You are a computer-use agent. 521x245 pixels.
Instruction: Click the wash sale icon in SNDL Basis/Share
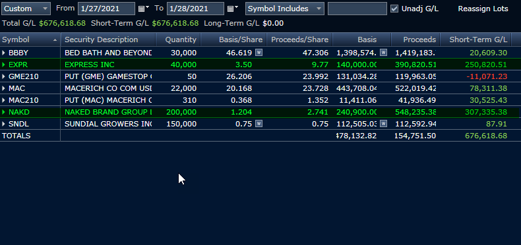[259, 124]
